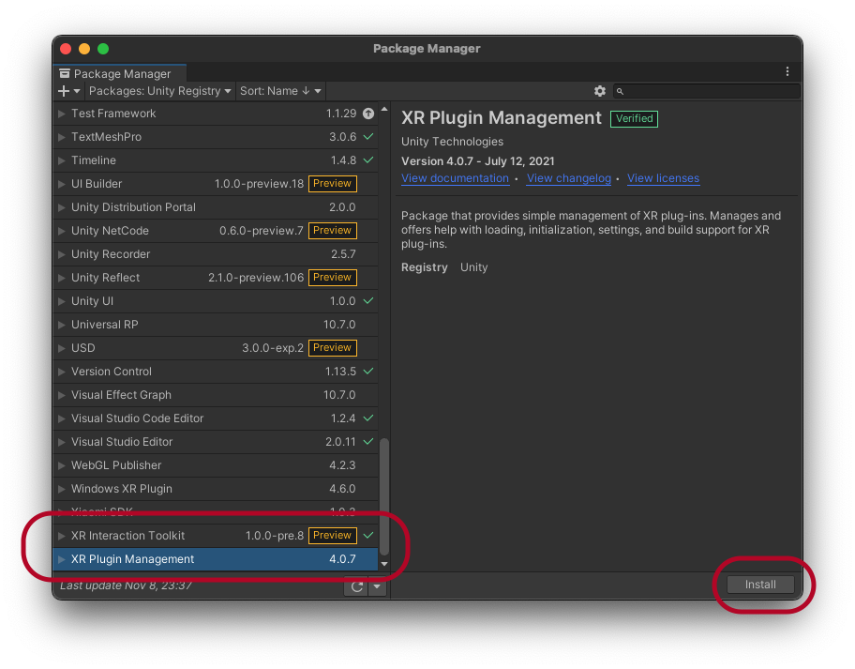Screen dimensions: 855x669
Task: Select the Unity NetCode package
Action: coord(216,231)
